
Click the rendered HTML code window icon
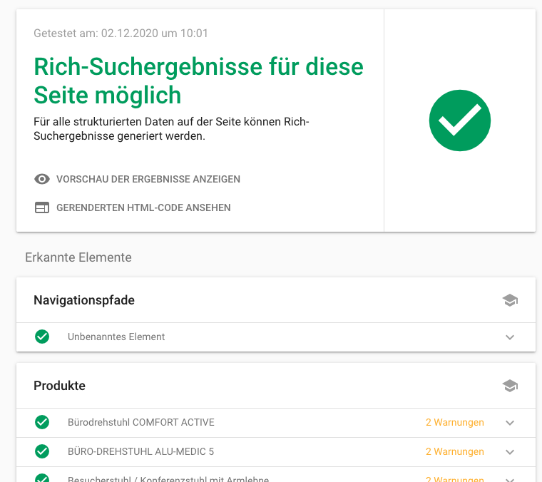coord(42,208)
